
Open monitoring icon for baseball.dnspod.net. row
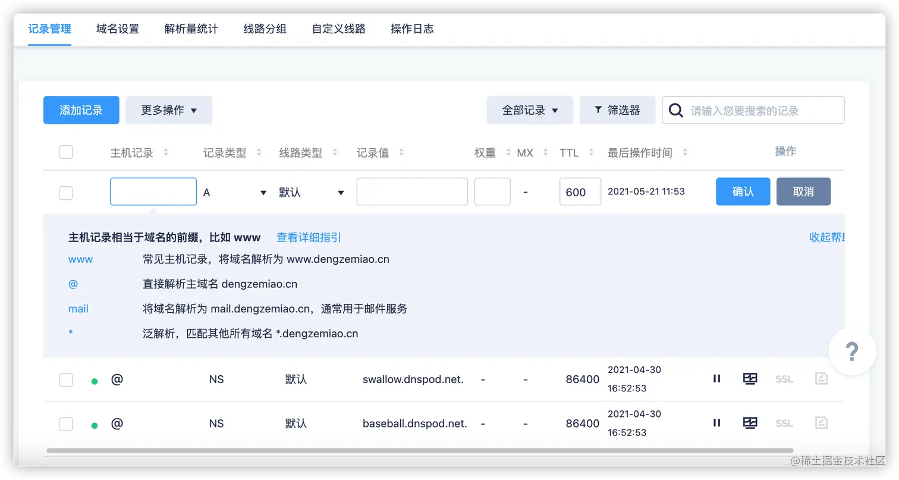click(x=750, y=423)
